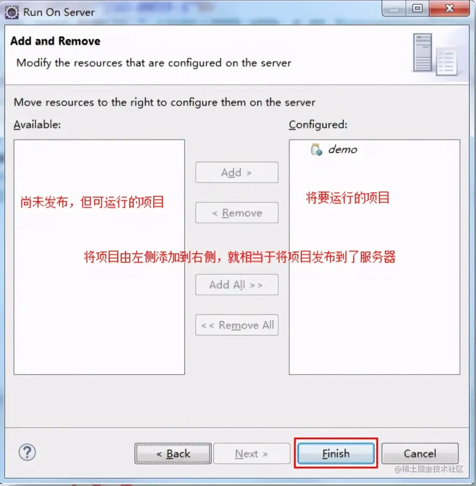Close the Run On Server dialog
This screenshot has width=476, height=486.
pos(449,9)
